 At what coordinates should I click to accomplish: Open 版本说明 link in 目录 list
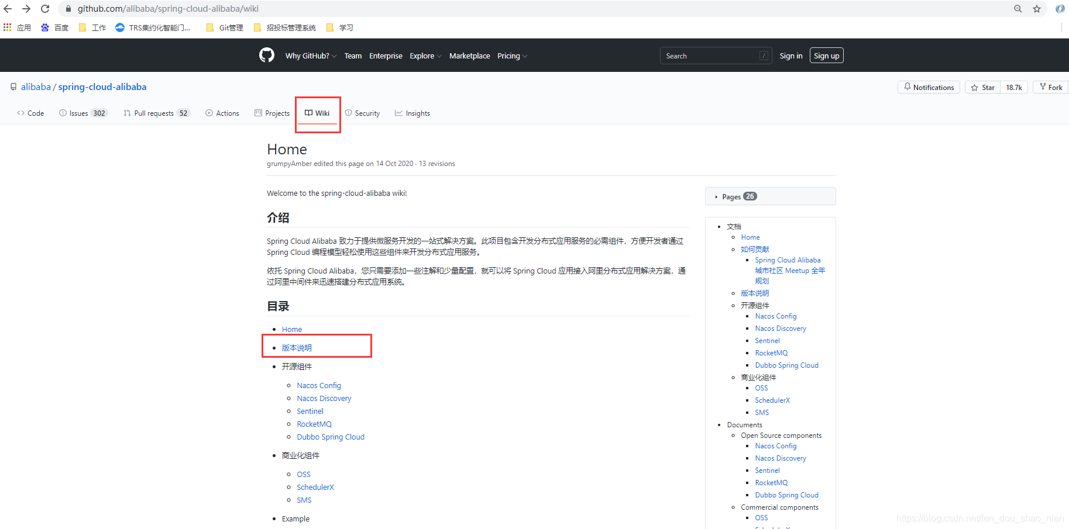click(297, 348)
